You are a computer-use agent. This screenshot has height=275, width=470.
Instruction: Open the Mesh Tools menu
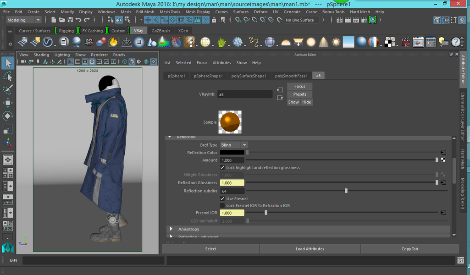coord(170,12)
